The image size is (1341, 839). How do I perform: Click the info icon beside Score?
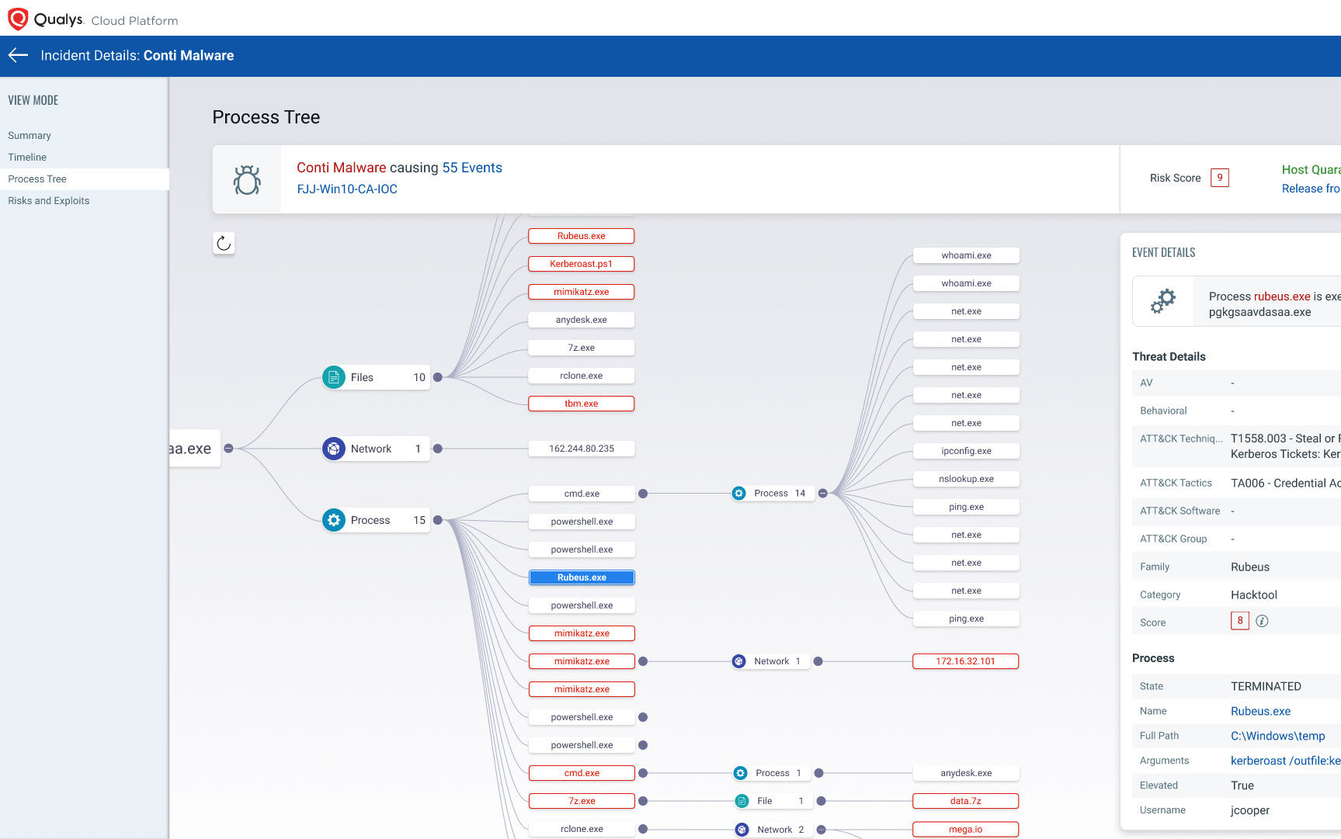(x=1262, y=621)
